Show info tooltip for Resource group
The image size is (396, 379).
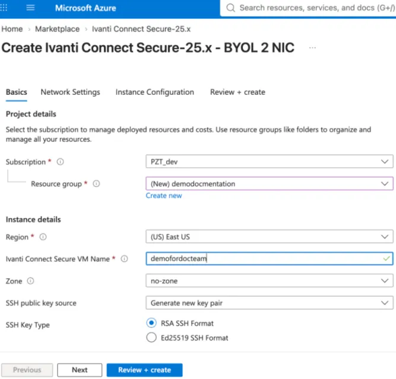coord(96,184)
